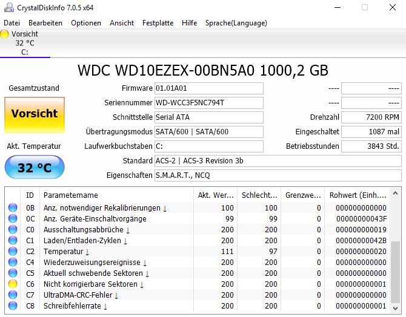Open the Datei menu
This screenshot has height=317, width=406.
coord(12,23)
